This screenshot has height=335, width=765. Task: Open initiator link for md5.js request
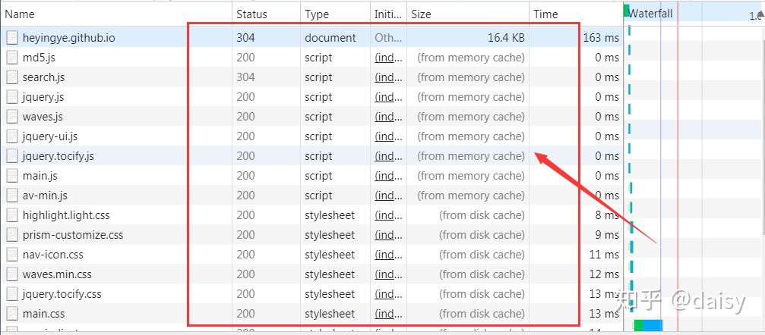coord(388,58)
